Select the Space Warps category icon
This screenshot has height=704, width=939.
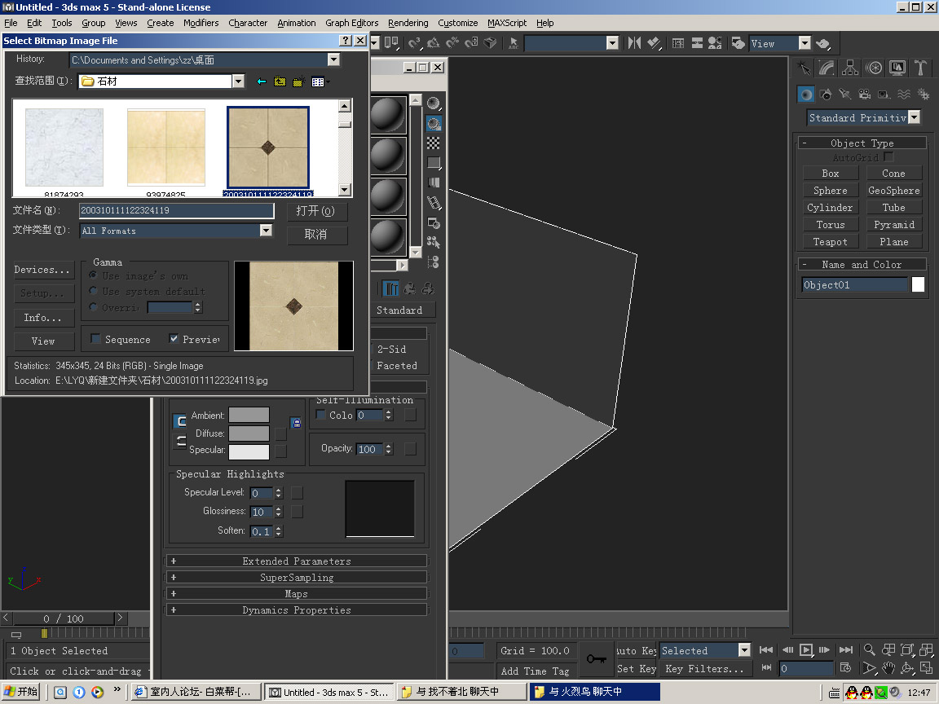click(904, 95)
